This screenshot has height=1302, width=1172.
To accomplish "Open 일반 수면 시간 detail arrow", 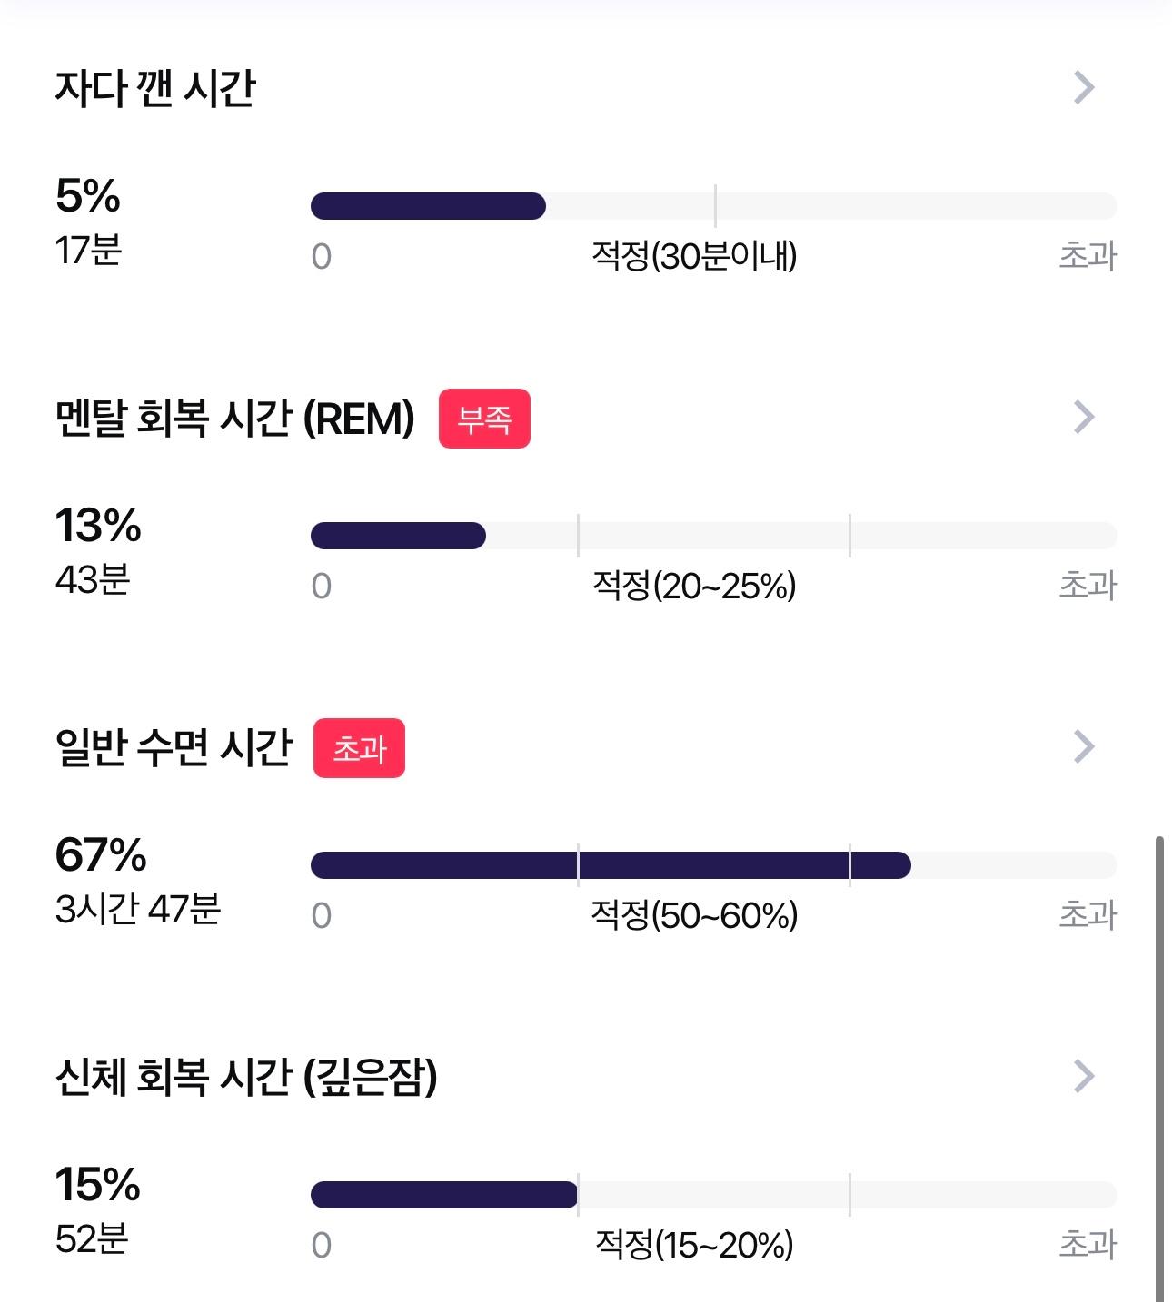I will 1084,747.
